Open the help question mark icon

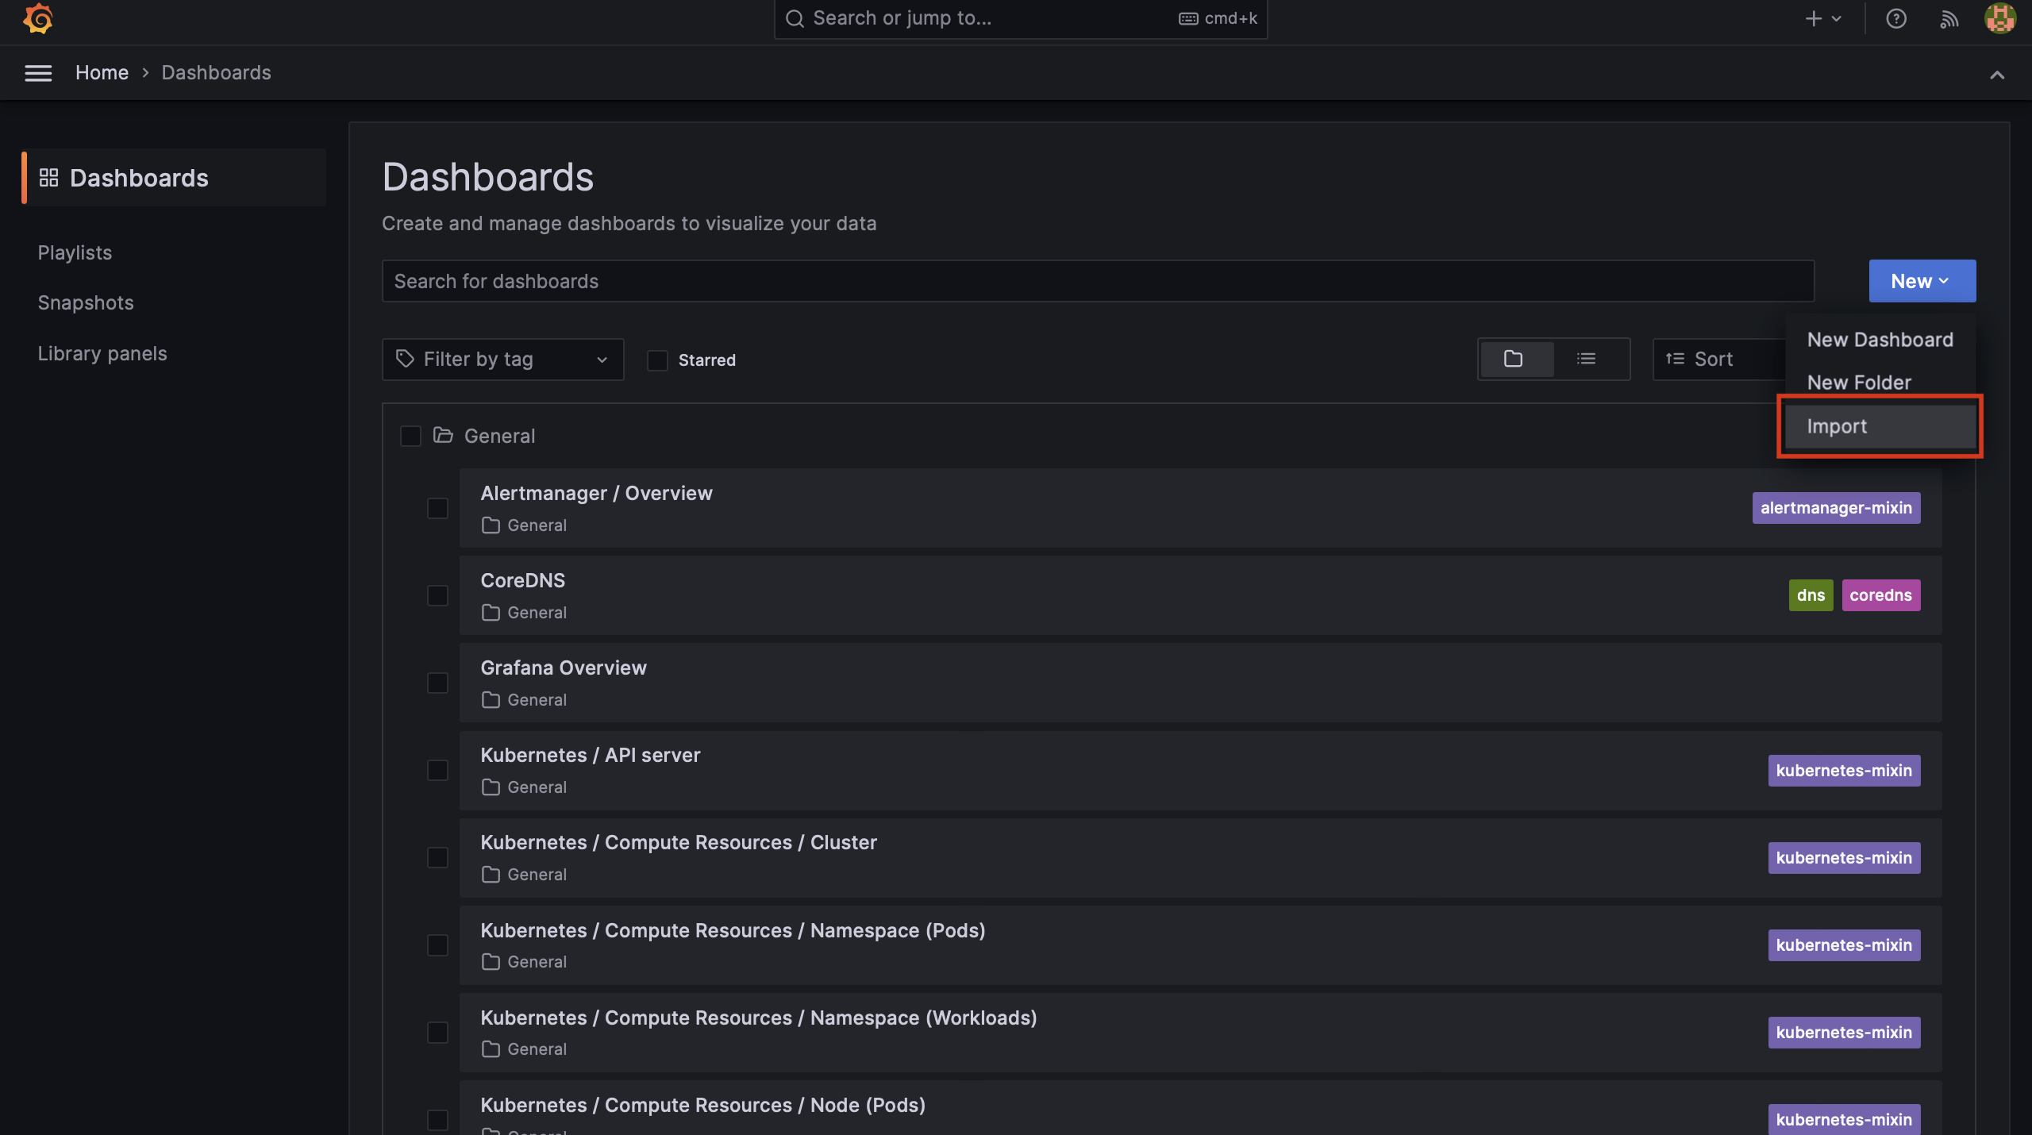[1895, 19]
